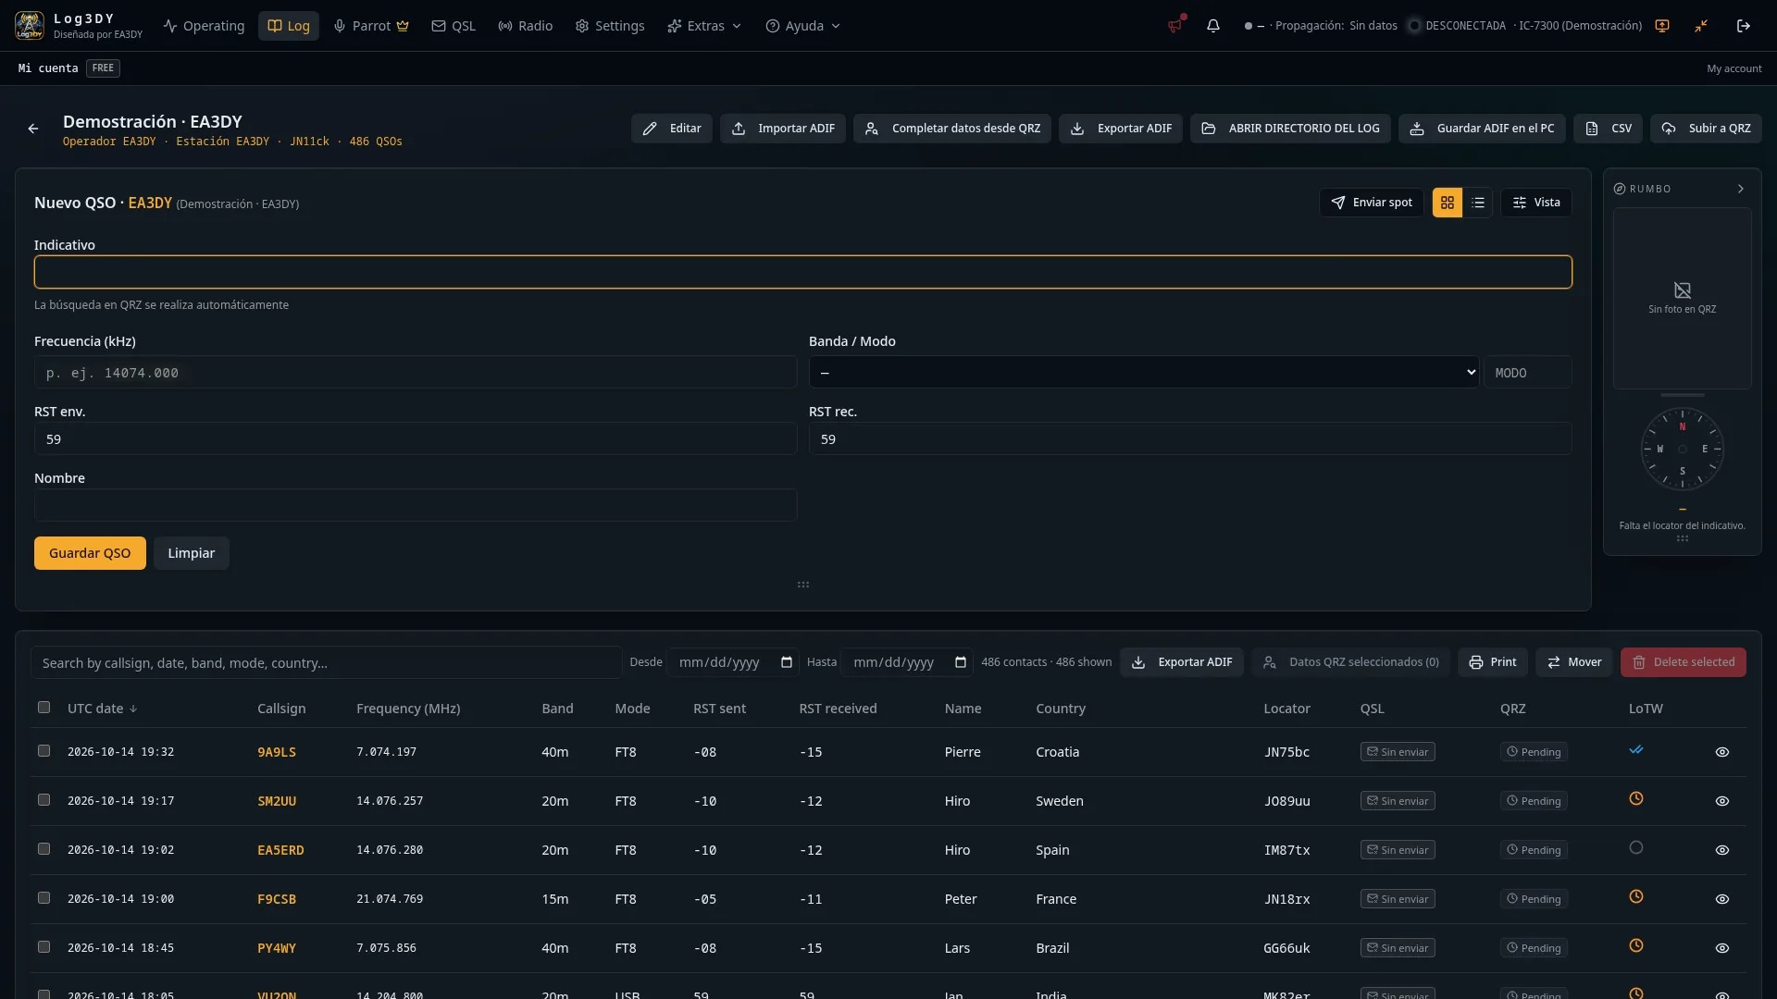Screen dimensions: 1777x999
Task: Open the Radio section
Action: pos(525,26)
